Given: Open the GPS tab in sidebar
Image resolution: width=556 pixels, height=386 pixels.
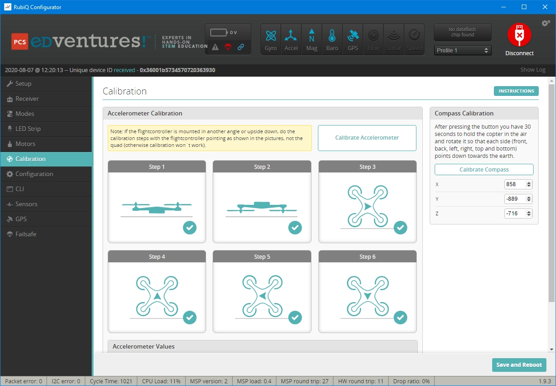Looking at the screenshot, I should click(x=46, y=219).
